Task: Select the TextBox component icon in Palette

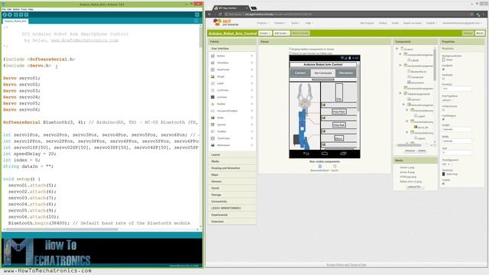Action: (x=212, y=131)
